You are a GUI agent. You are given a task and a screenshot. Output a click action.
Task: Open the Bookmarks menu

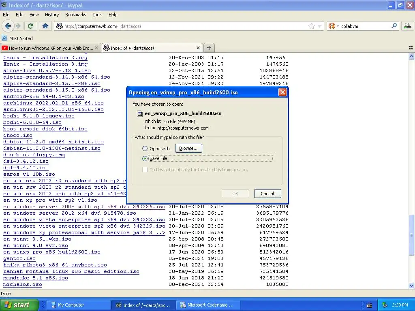tap(75, 15)
